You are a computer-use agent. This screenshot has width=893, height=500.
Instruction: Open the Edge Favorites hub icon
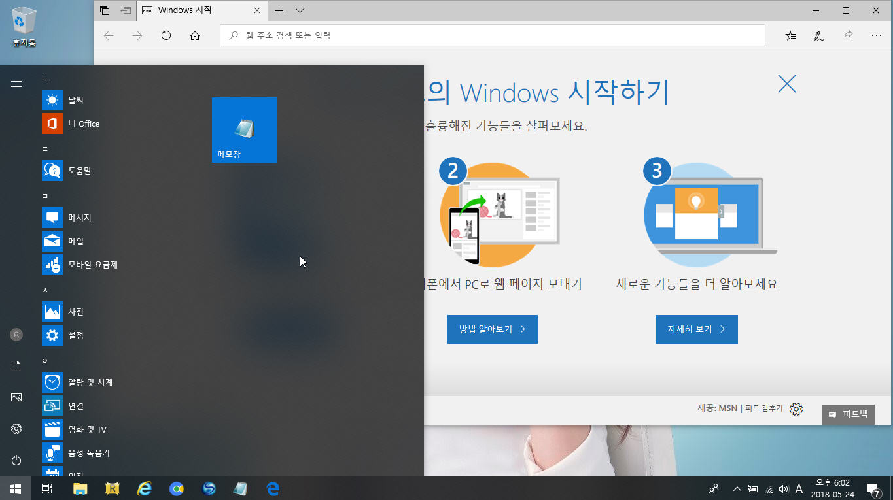790,35
